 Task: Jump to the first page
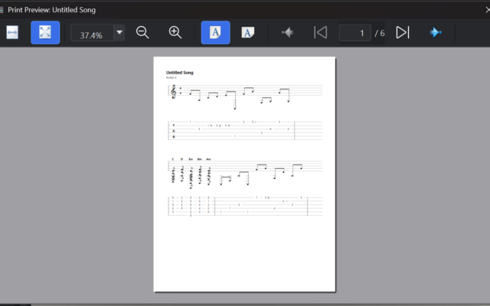tap(321, 32)
